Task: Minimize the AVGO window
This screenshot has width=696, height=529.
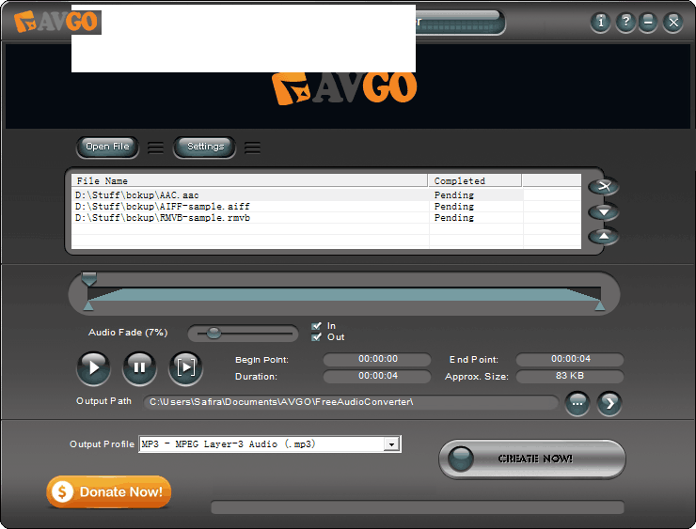Action: tap(648, 22)
